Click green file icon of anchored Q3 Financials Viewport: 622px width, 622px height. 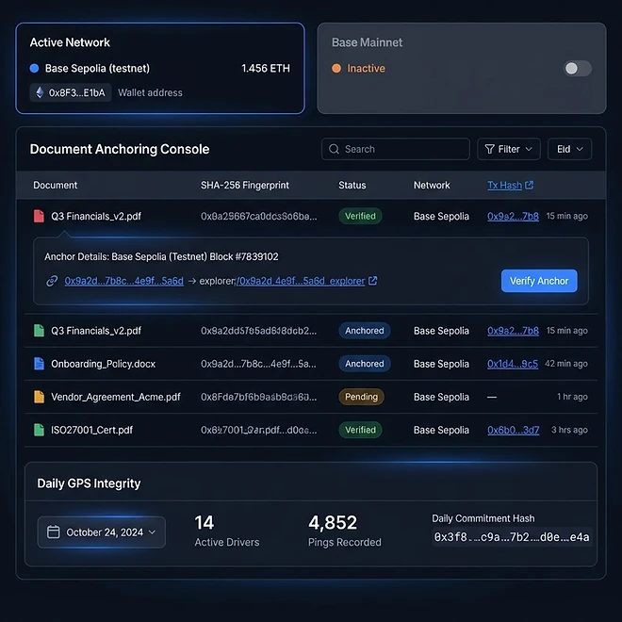(39, 331)
